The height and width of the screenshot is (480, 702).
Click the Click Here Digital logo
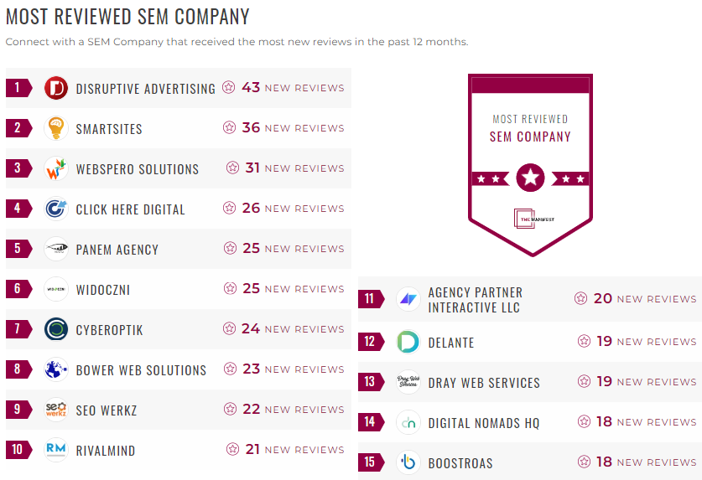pyautogui.click(x=56, y=209)
